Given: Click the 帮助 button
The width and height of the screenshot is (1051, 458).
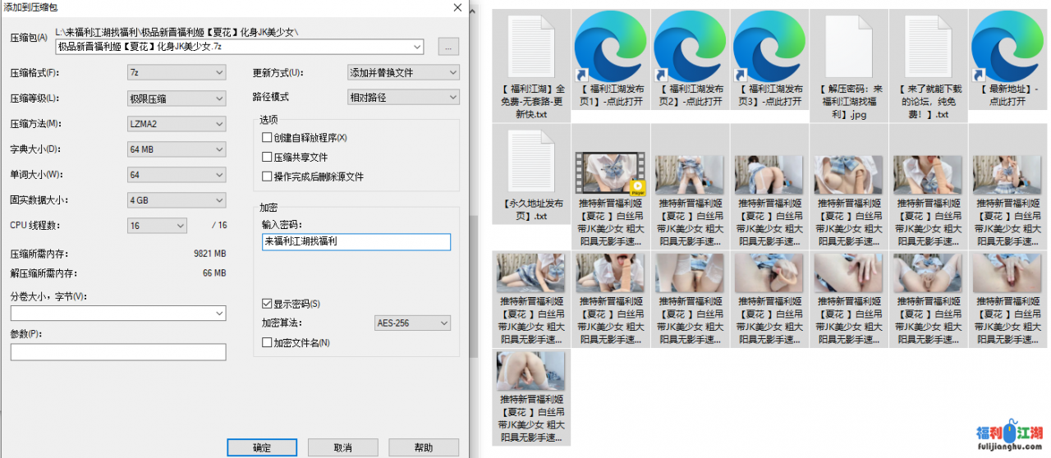Looking at the screenshot, I should point(423,447).
